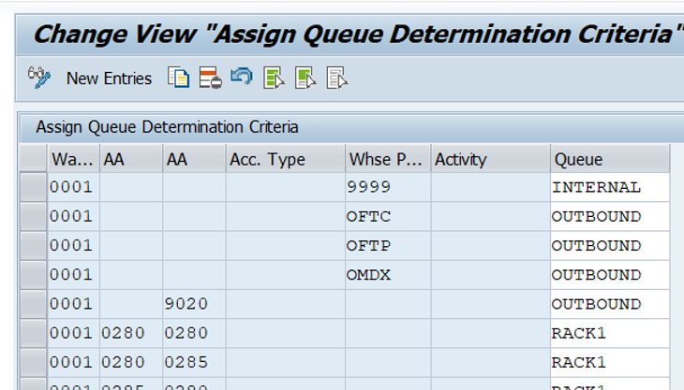
Task: Click the New Entries button
Action: tap(109, 79)
